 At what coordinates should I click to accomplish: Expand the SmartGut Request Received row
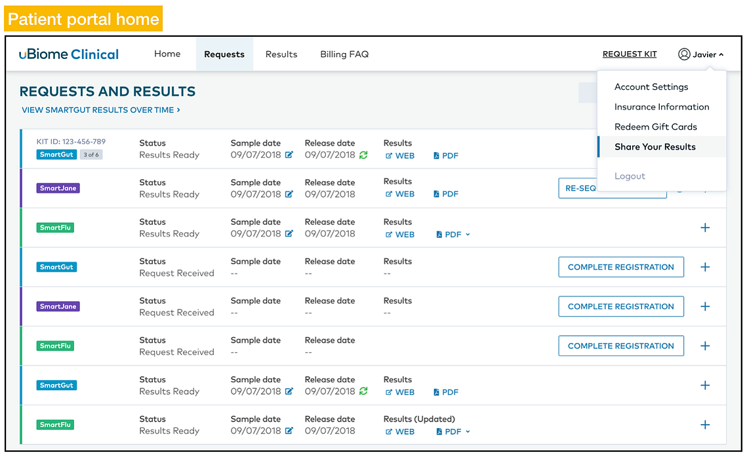click(x=705, y=267)
